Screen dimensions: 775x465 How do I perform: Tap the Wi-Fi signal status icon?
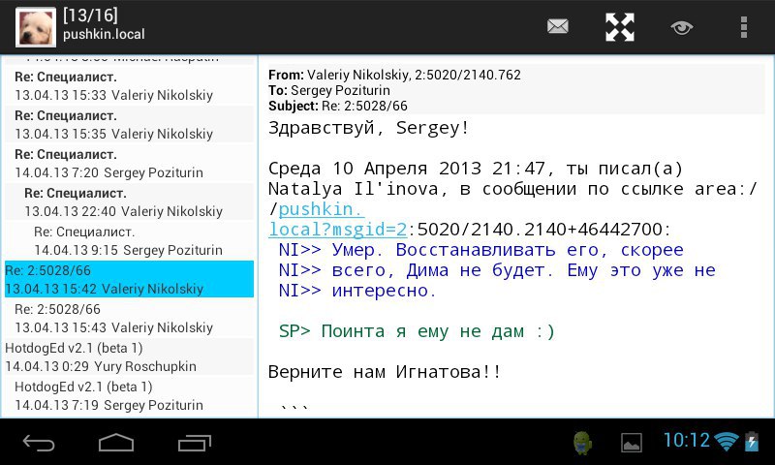tap(727, 442)
